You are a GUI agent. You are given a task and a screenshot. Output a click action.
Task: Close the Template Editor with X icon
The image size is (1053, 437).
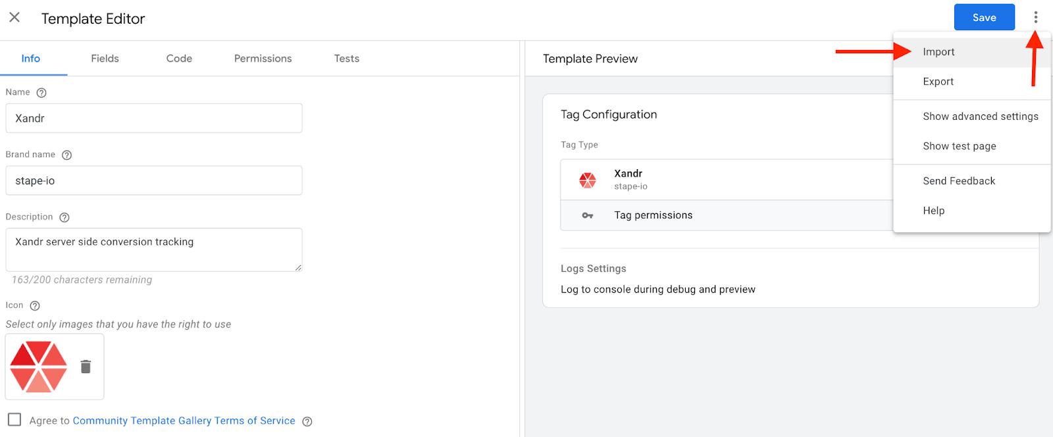pyautogui.click(x=14, y=18)
